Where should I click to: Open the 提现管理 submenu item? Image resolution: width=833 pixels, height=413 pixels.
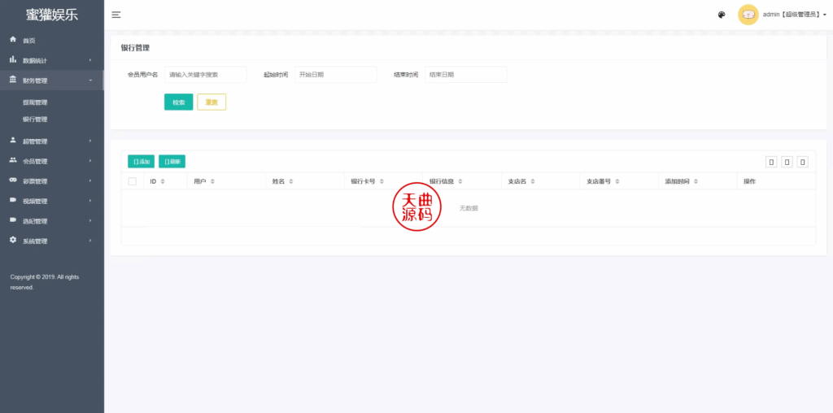35,102
